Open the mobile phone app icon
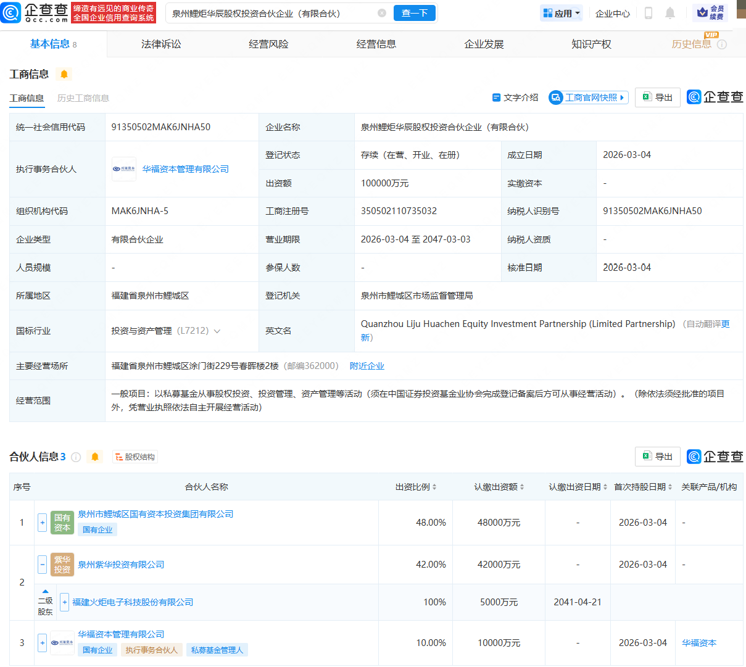The image size is (746, 667). point(648,13)
